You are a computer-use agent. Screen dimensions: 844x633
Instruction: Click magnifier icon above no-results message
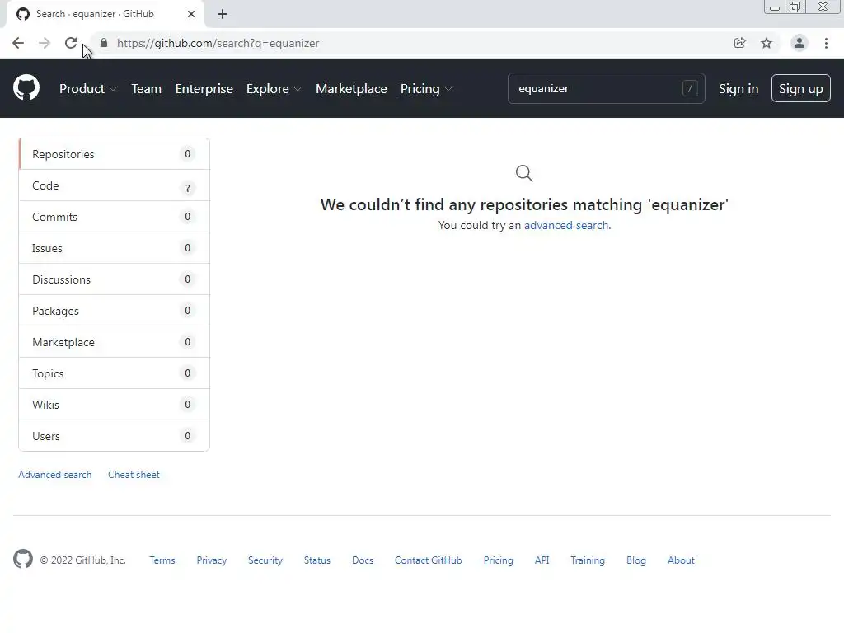tap(523, 173)
